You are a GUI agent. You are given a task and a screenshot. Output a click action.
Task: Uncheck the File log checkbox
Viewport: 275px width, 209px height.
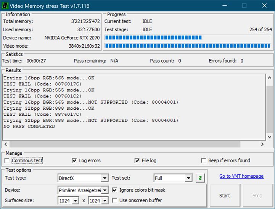(137, 160)
